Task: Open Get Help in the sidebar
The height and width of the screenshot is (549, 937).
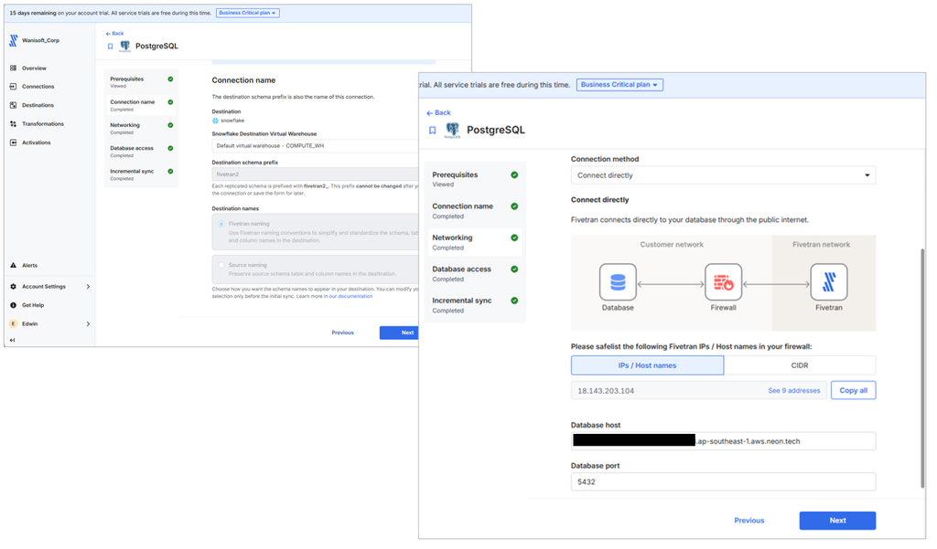Action: tap(33, 305)
